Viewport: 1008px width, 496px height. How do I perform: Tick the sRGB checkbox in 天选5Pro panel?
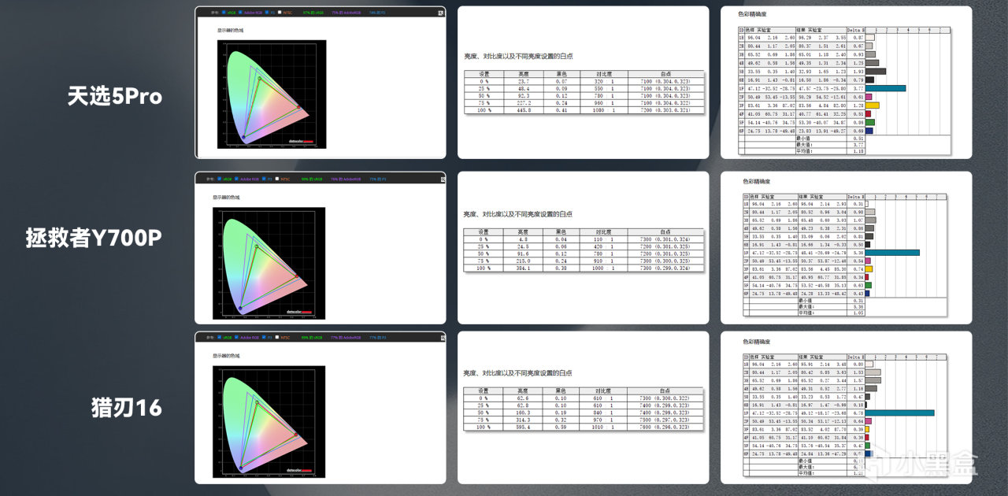coord(224,12)
